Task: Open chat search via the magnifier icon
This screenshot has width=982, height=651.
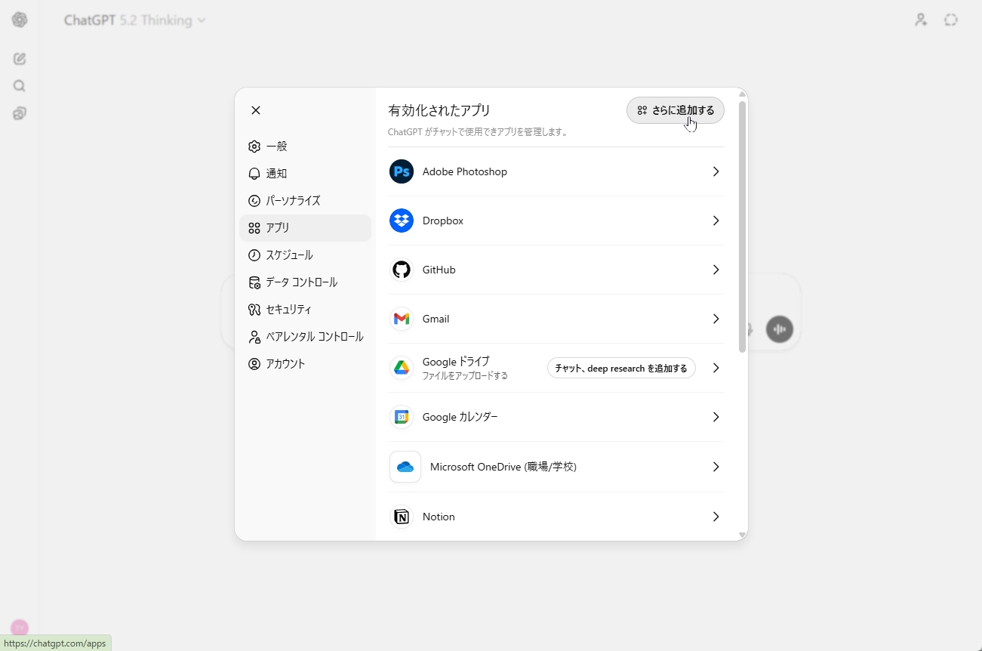Action: pyautogui.click(x=20, y=86)
